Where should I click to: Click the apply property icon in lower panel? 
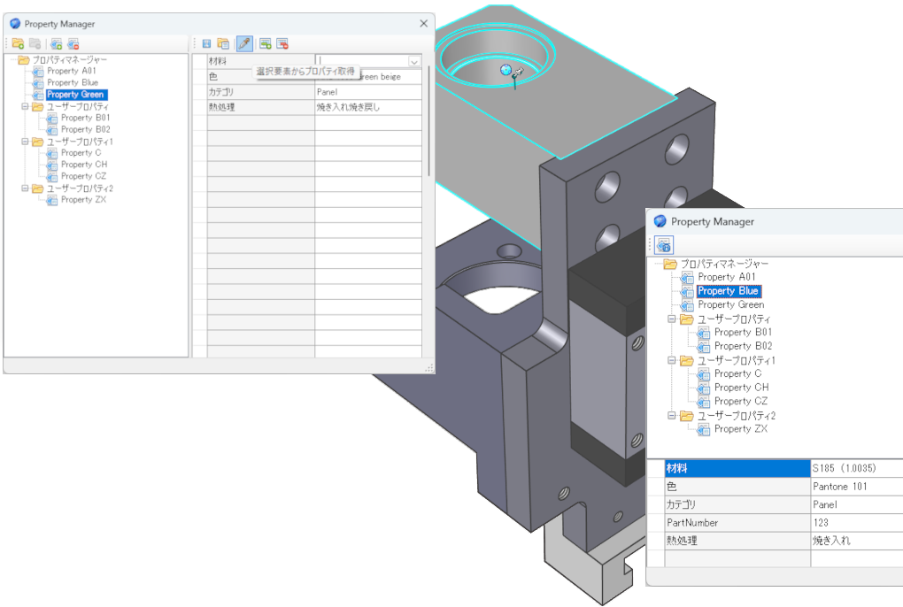point(664,246)
